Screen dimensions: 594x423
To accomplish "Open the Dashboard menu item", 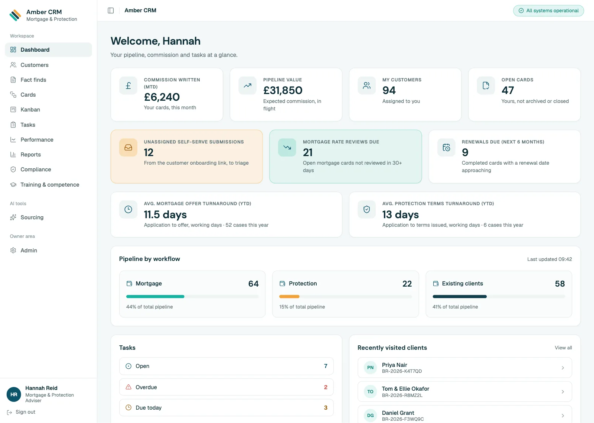I will tap(48, 50).
